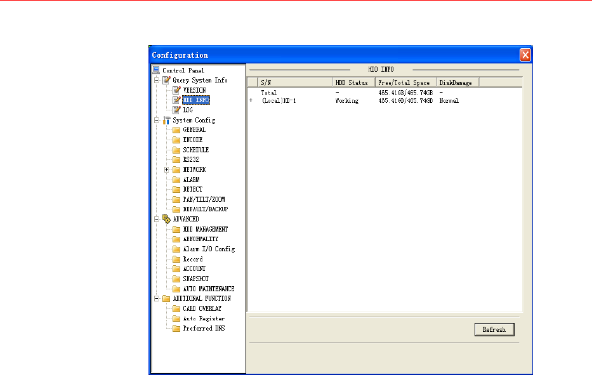Click the System Config tools icon
Screen dimensions: 592x375
(x=166, y=120)
